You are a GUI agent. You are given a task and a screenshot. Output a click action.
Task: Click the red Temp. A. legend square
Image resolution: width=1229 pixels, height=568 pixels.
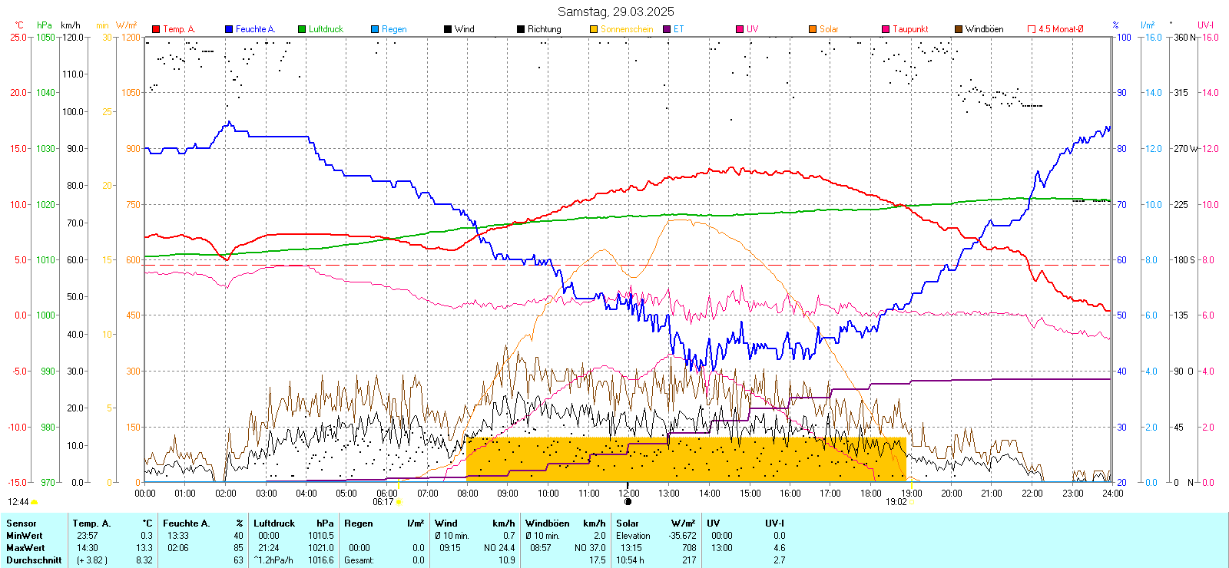point(156,29)
